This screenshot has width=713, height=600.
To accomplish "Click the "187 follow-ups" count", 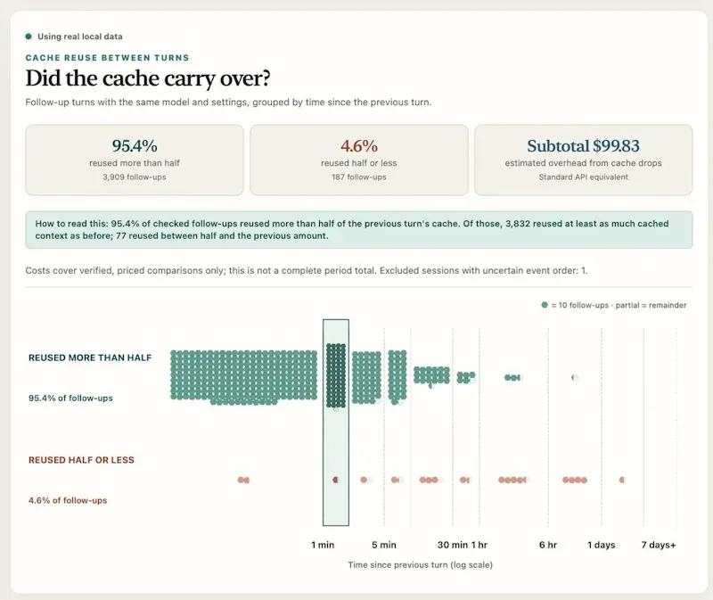I will (x=359, y=177).
